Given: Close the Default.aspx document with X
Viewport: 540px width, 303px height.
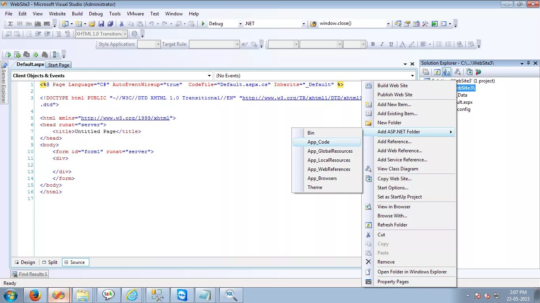Looking at the screenshot, I should tap(412, 64).
